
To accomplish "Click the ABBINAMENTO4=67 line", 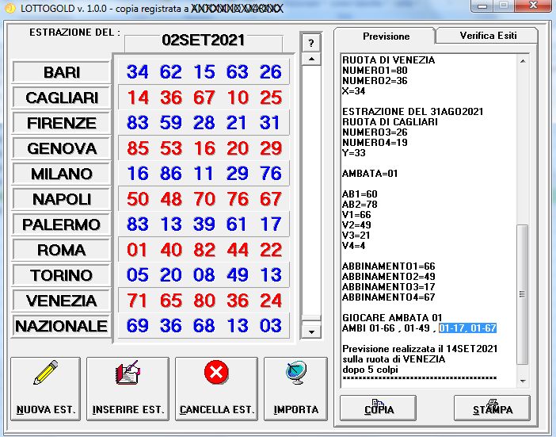I will coord(388,297).
